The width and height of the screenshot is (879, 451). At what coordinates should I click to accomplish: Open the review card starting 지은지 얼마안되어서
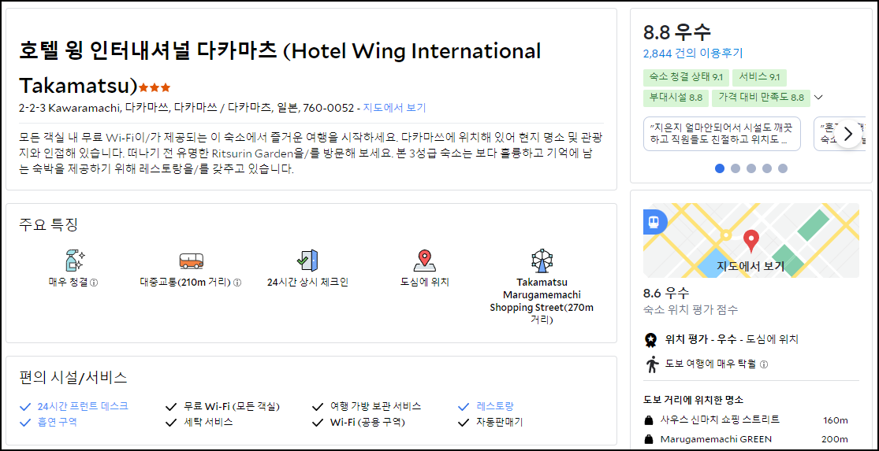(722, 134)
